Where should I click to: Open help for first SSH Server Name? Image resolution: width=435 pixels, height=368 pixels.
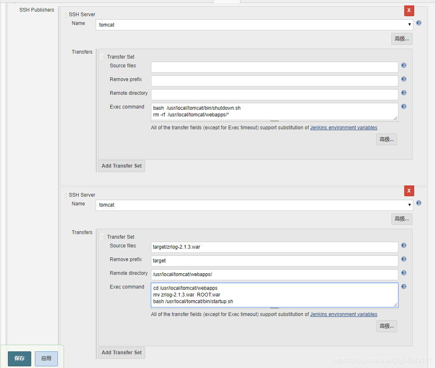click(x=419, y=23)
